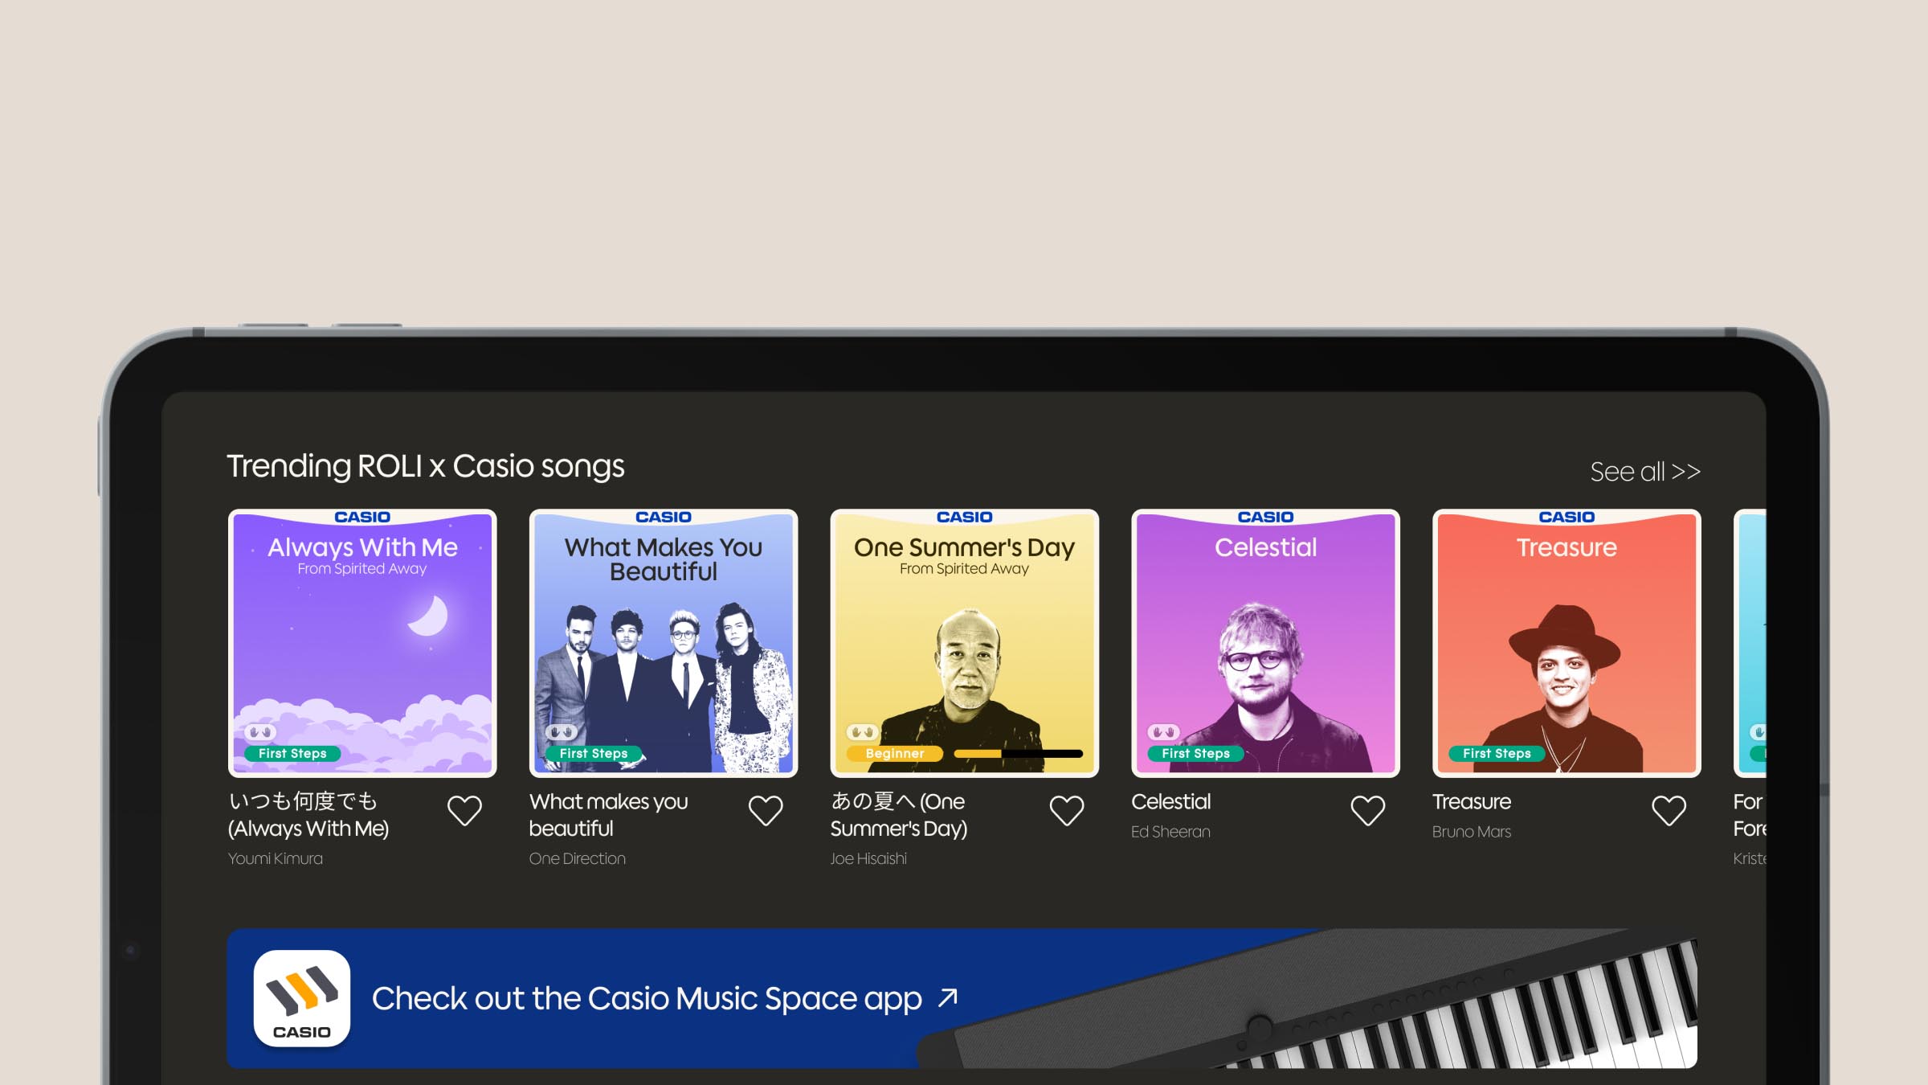1928x1085 pixels.
Task: Favorite the Celestial song heart icon
Action: point(1368,810)
